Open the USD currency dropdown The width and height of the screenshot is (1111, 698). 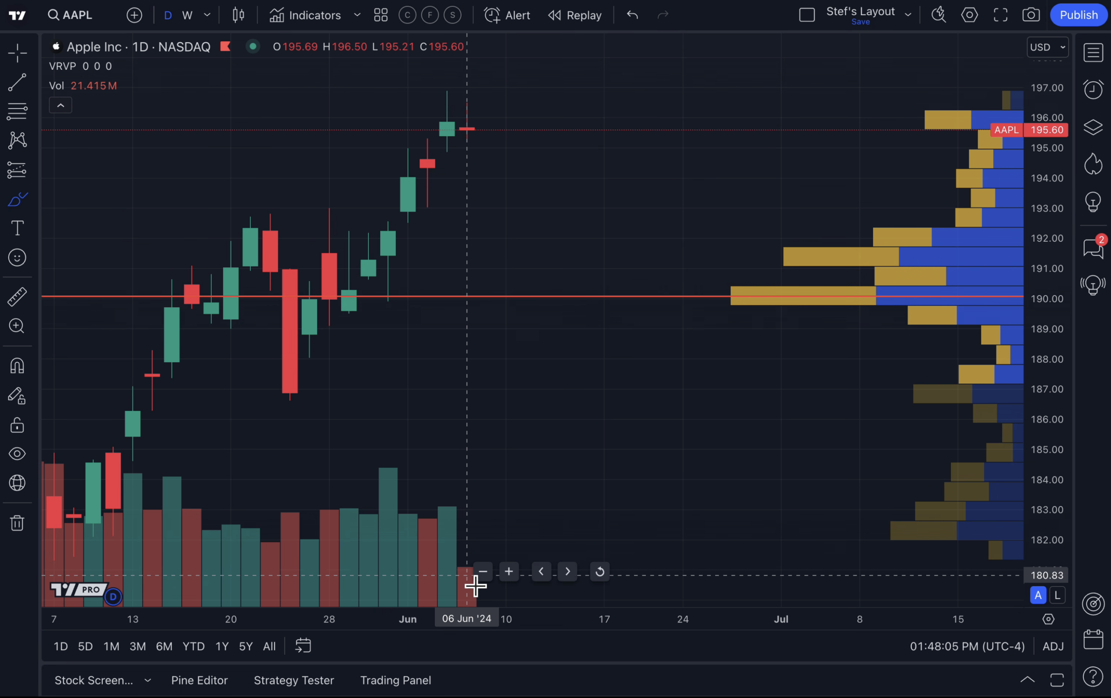coord(1048,47)
